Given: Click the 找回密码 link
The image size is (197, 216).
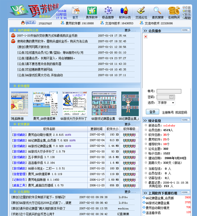Looking at the screenshot, I should click(181, 113).
